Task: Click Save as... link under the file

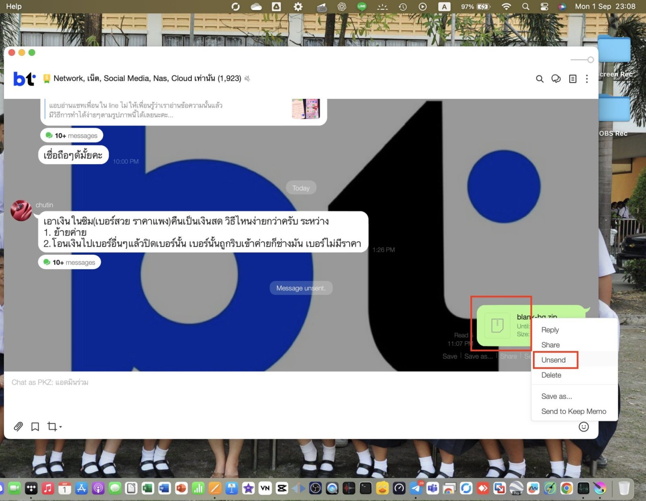Action: [x=478, y=356]
